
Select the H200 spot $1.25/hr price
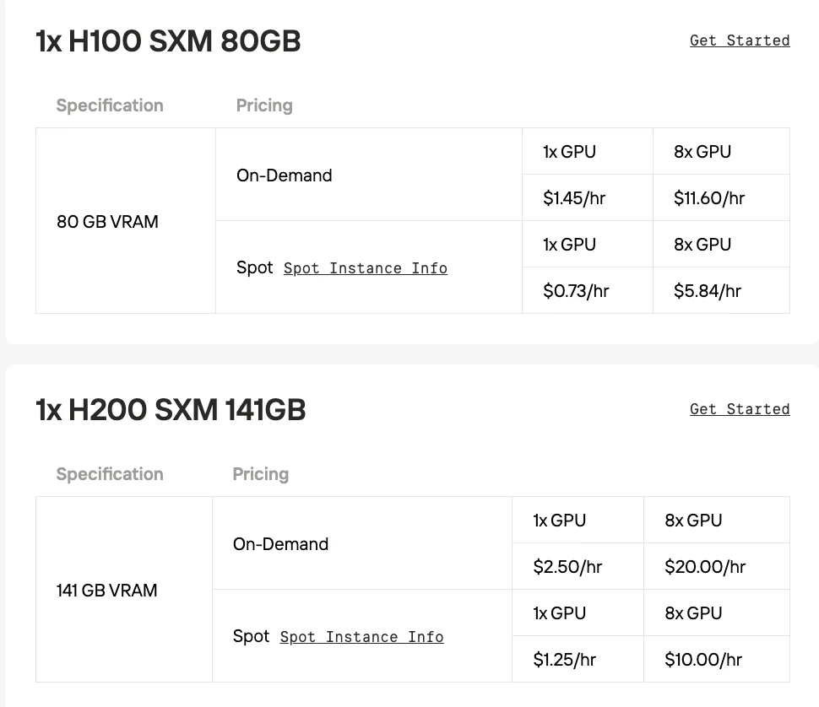pyautogui.click(x=564, y=660)
